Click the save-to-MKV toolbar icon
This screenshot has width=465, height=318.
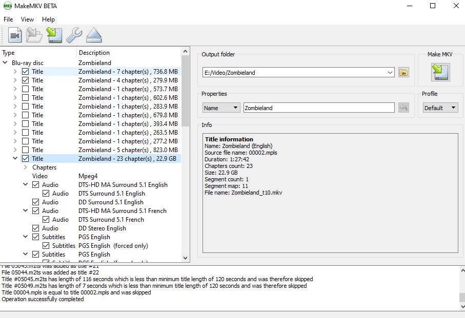pyautogui.click(x=54, y=35)
